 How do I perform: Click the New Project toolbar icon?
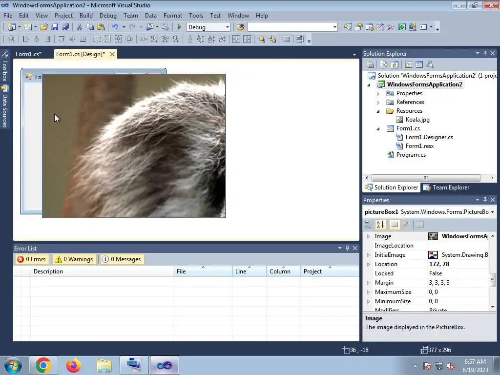[12, 27]
